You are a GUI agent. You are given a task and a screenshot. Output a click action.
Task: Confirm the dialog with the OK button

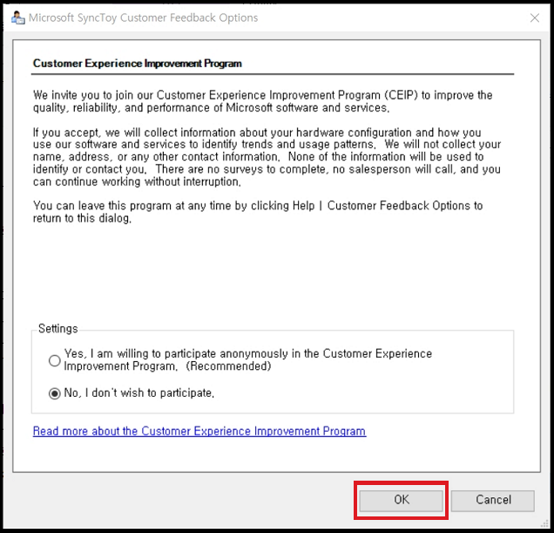coord(401,500)
